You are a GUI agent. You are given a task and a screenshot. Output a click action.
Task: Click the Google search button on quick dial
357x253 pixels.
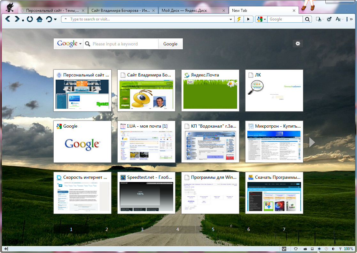pyautogui.click(x=170, y=44)
